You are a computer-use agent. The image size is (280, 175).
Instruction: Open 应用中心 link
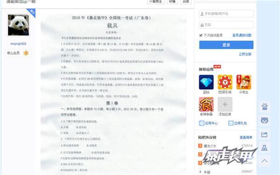pos(209,123)
